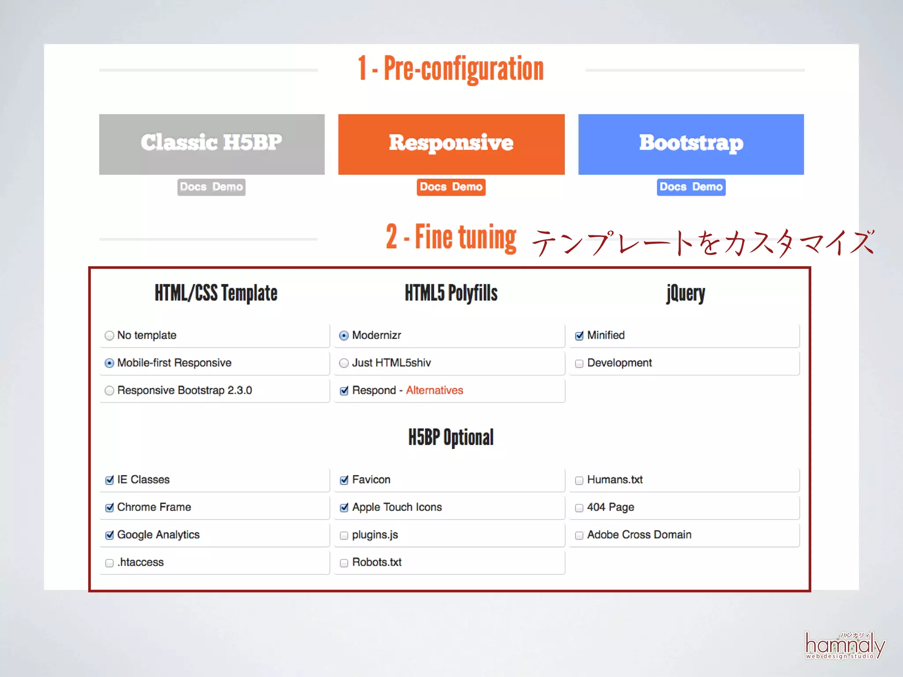Open Demo link under Bootstrap

click(x=707, y=187)
